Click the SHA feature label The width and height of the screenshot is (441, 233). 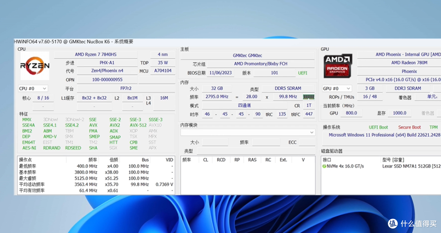pos(93,148)
